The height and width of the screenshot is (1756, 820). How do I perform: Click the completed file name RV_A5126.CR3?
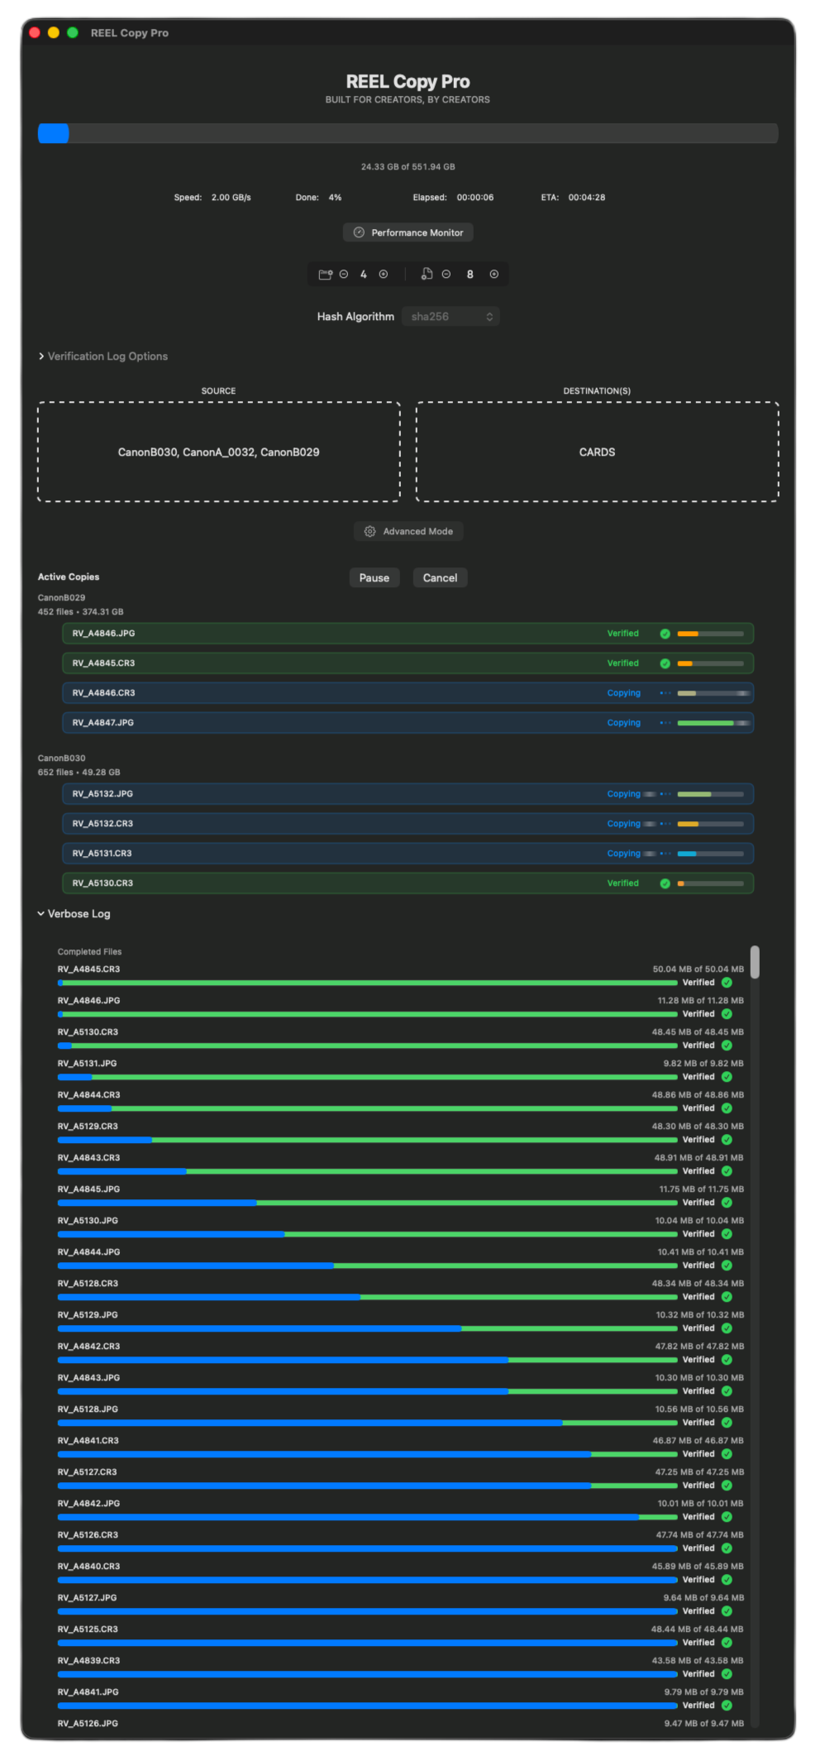88,1535
